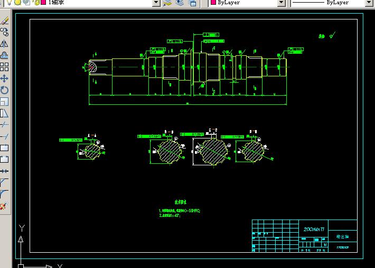Select the Erase tool in Modify toolbar
This screenshot has width=375, height=268.
[x=5, y=21]
